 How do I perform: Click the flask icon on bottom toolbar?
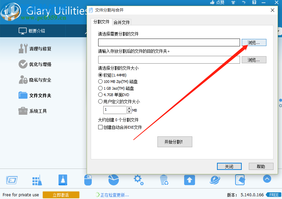coord(63,180)
